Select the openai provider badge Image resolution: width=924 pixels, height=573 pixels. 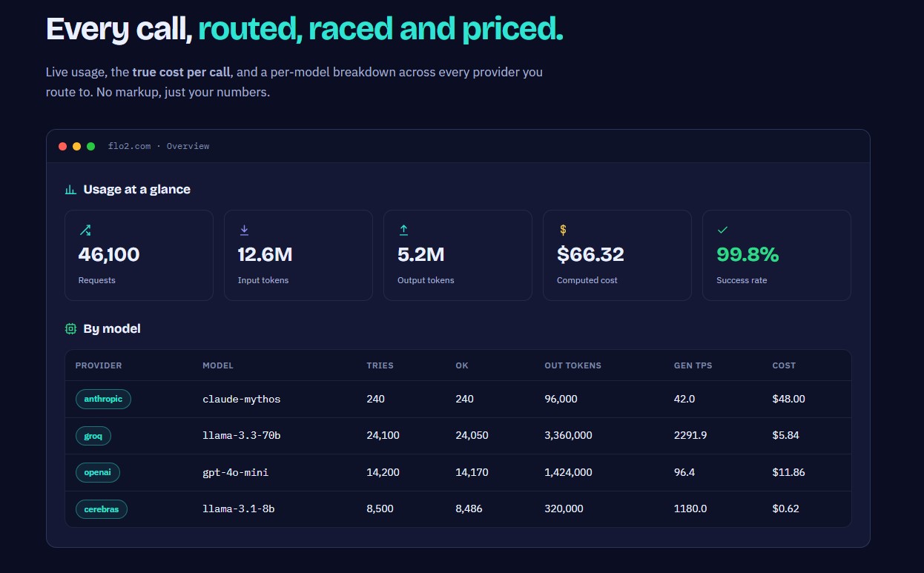[97, 472]
